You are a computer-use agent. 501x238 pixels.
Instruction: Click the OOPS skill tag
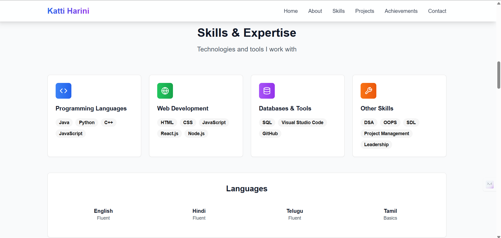390,123
